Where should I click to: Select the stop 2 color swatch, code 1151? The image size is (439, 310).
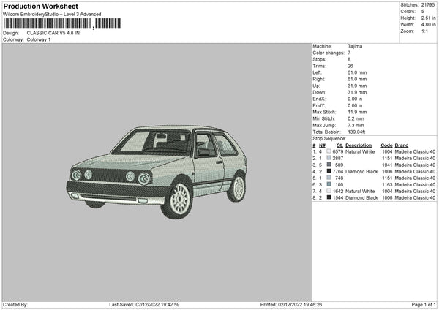pyautogui.click(x=329, y=158)
